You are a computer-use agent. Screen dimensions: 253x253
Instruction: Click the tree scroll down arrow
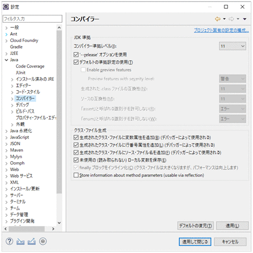point(59,223)
